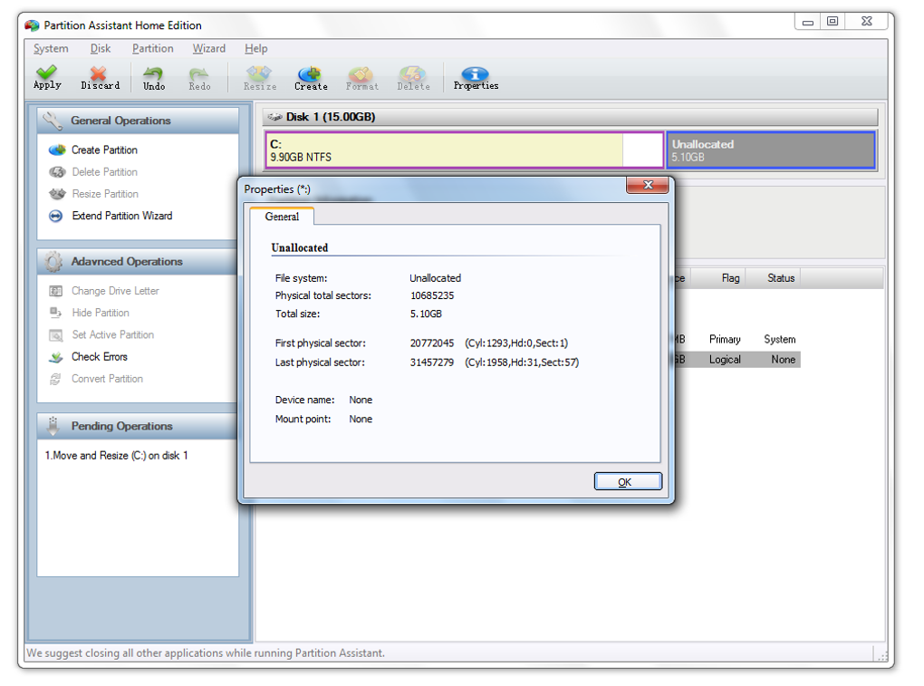
Task: Click the Status column header
Action: [781, 278]
